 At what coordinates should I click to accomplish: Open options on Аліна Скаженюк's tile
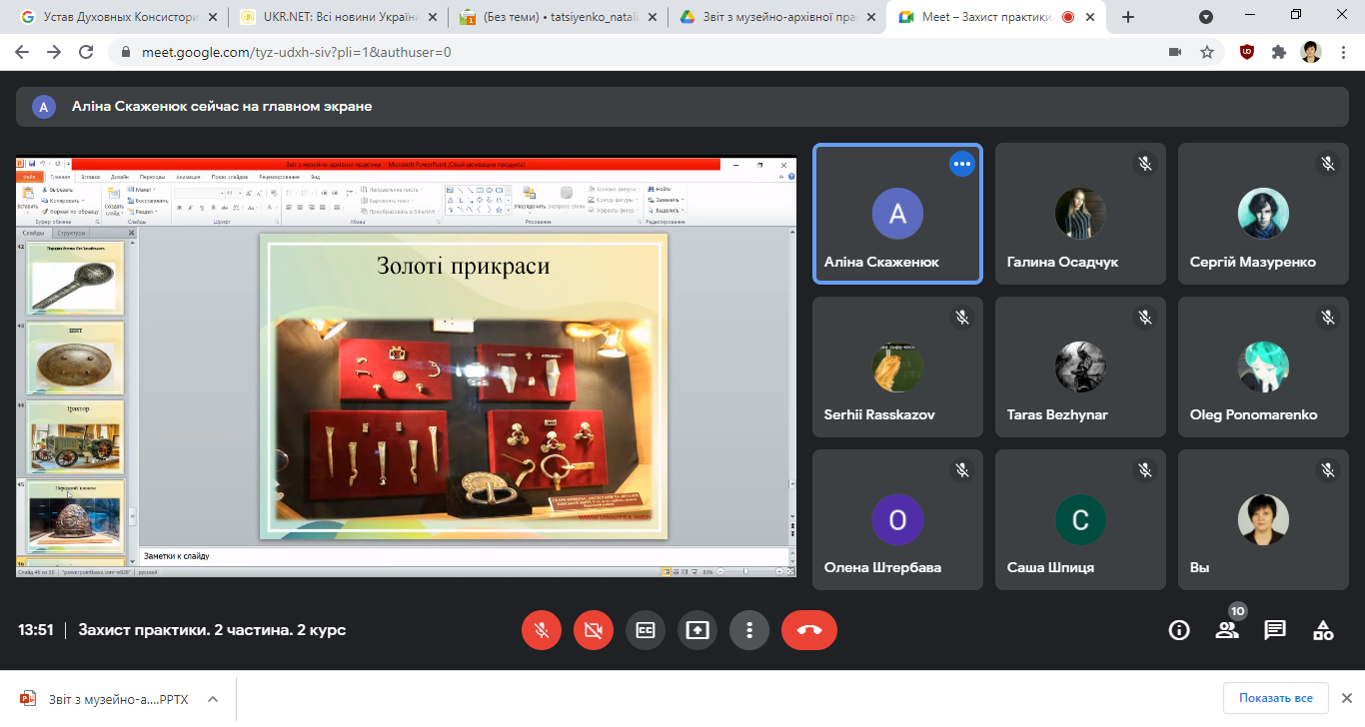click(961, 164)
